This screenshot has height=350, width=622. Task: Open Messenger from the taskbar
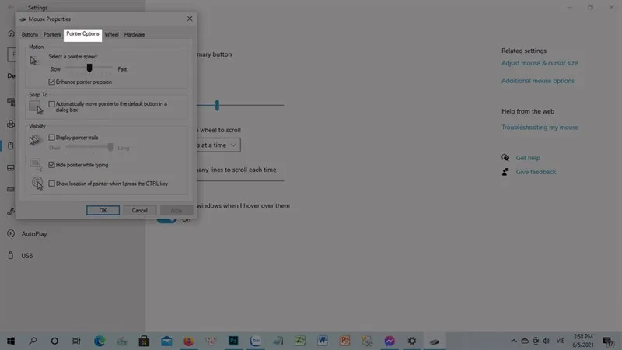coord(390,341)
